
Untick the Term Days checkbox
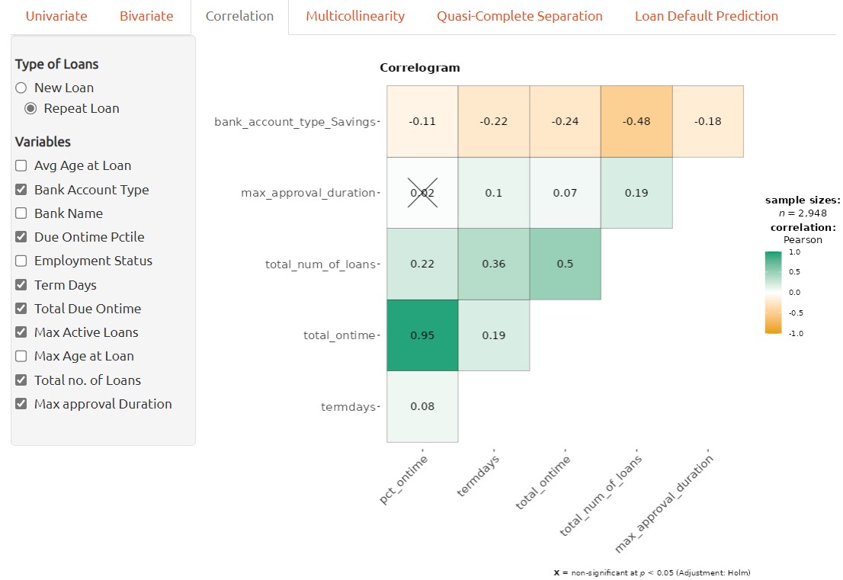coord(21,285)
